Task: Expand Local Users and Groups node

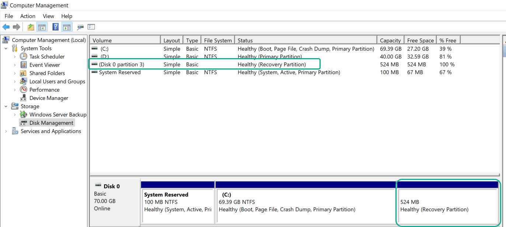Action: point(15,81)
